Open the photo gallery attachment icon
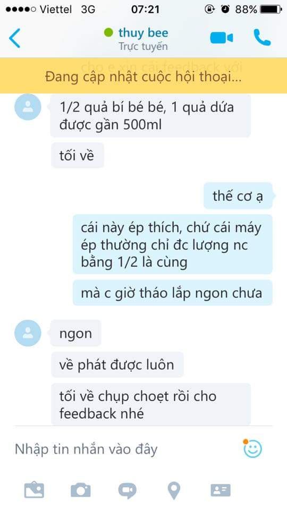The image size is (287, 510). (34, 490)
